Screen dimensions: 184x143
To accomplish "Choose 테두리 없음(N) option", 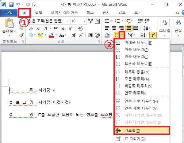I will coord(142,72).
